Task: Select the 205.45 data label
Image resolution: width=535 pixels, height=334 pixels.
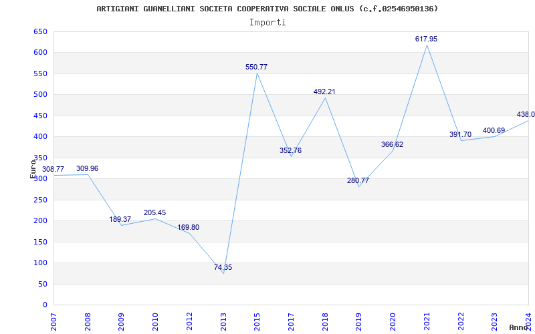Action: pyautogui.click(x=154, y=212)
